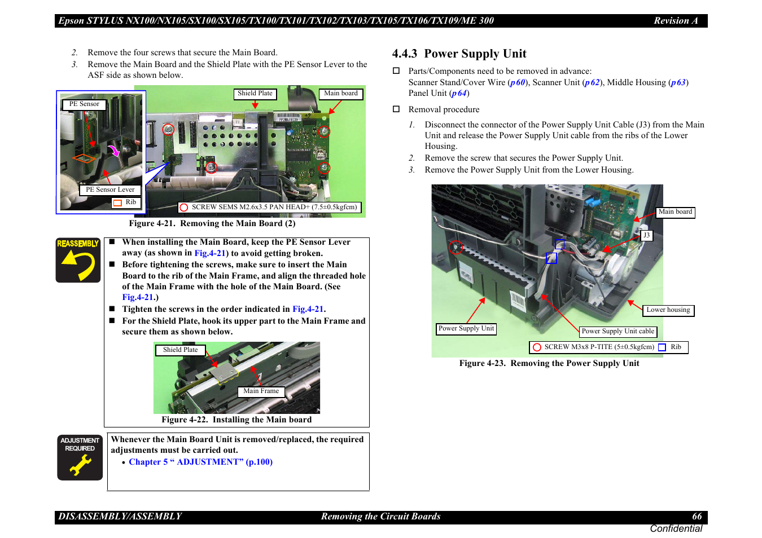Click step 'Remove the screw that secures' text
Viewport: 762px width, 538px height.
(x=524, y=158)
